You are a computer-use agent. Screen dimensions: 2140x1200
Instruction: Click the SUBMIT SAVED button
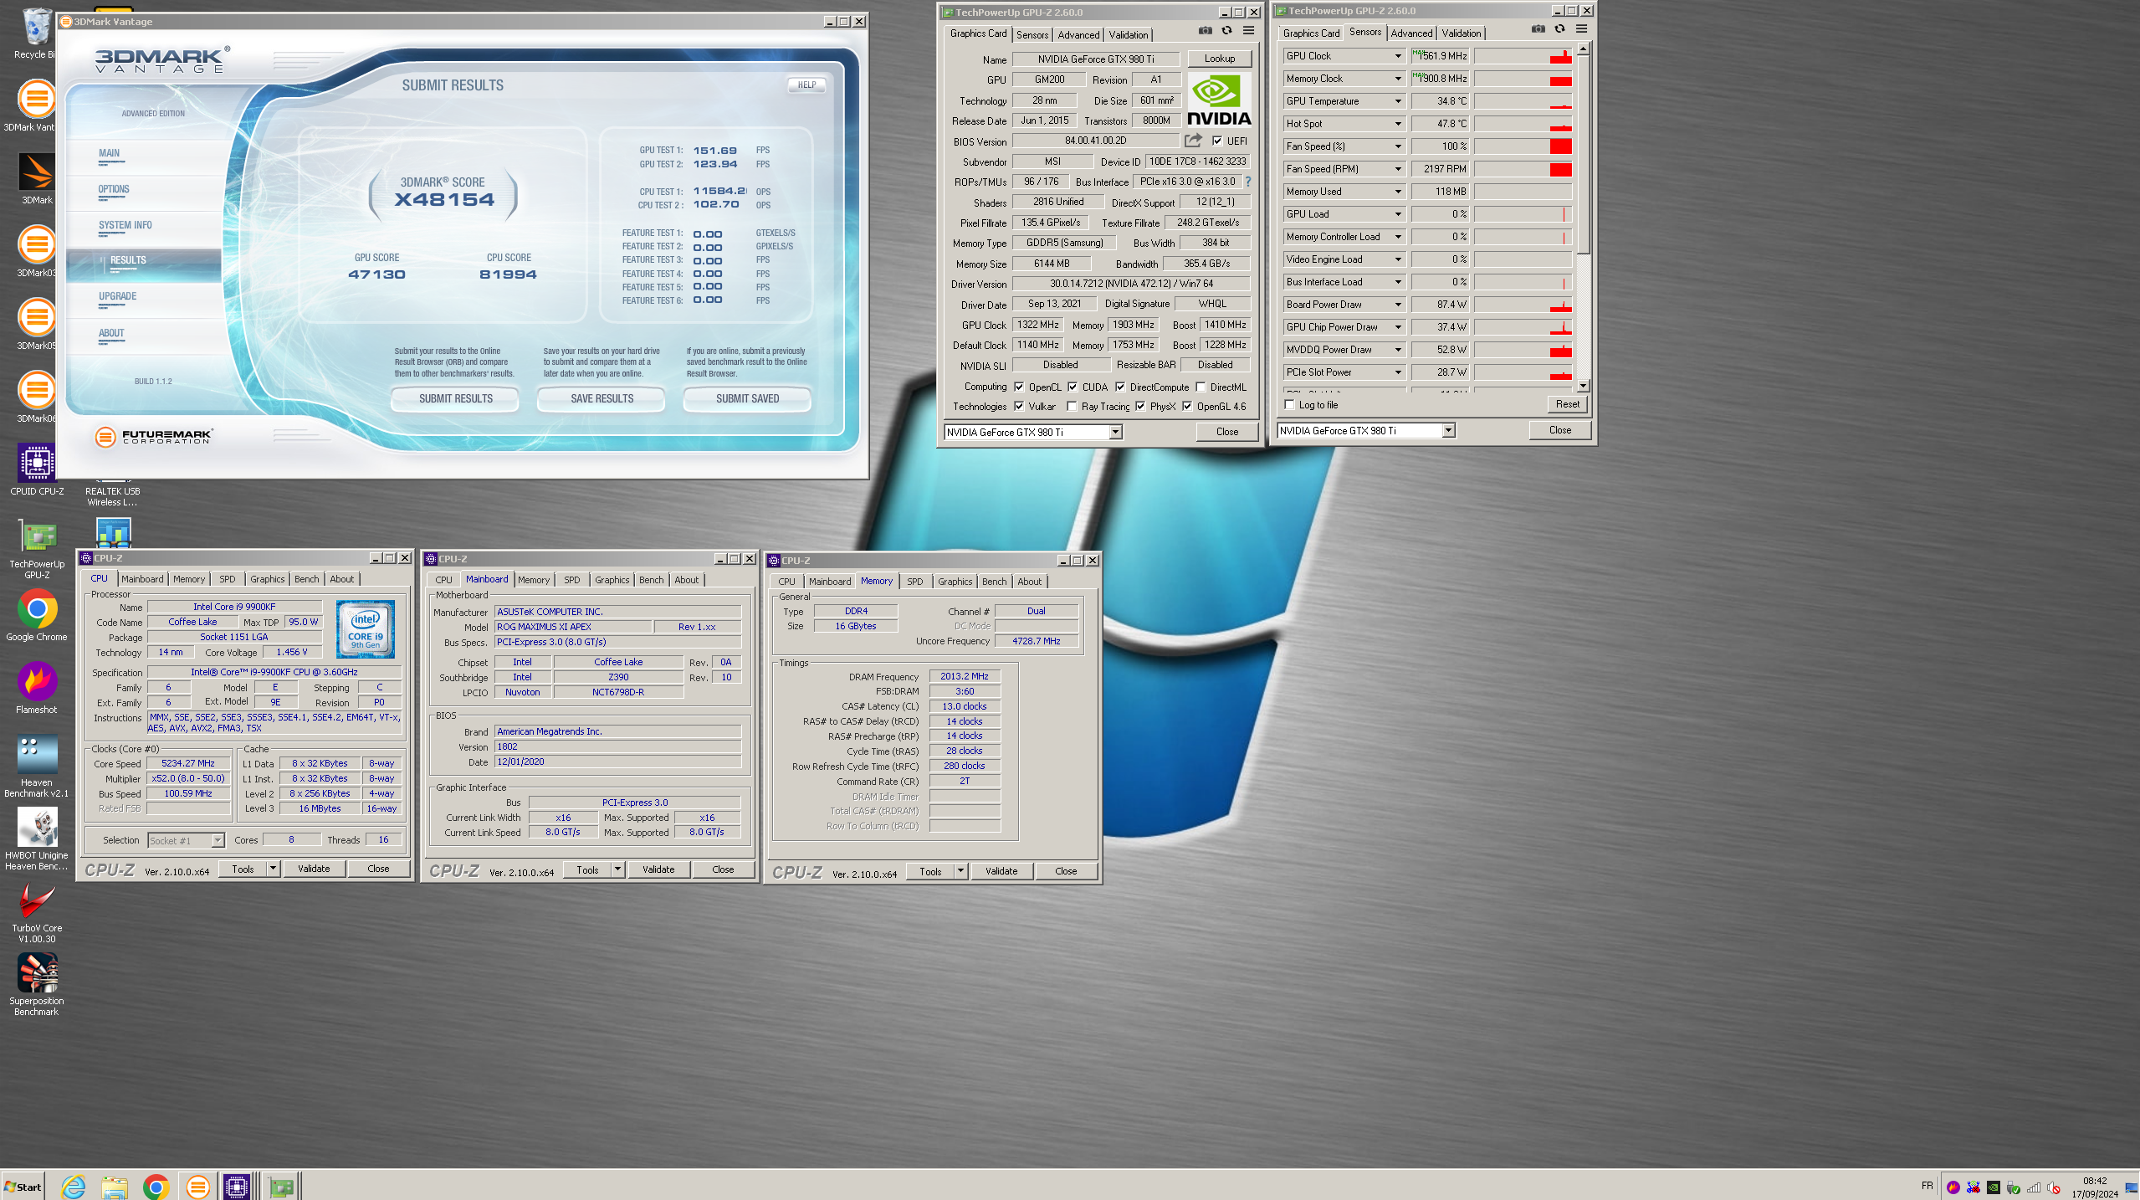(747, 399)
